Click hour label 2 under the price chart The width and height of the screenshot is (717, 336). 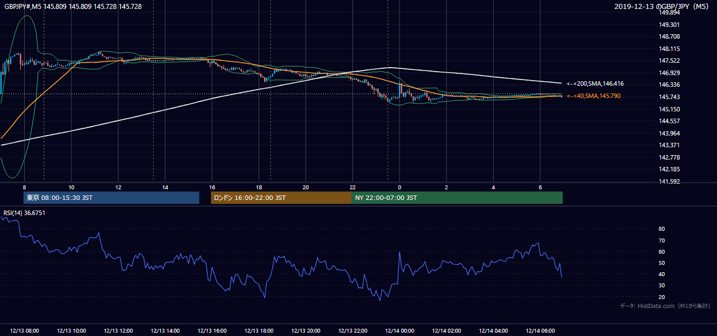[447, 187]
